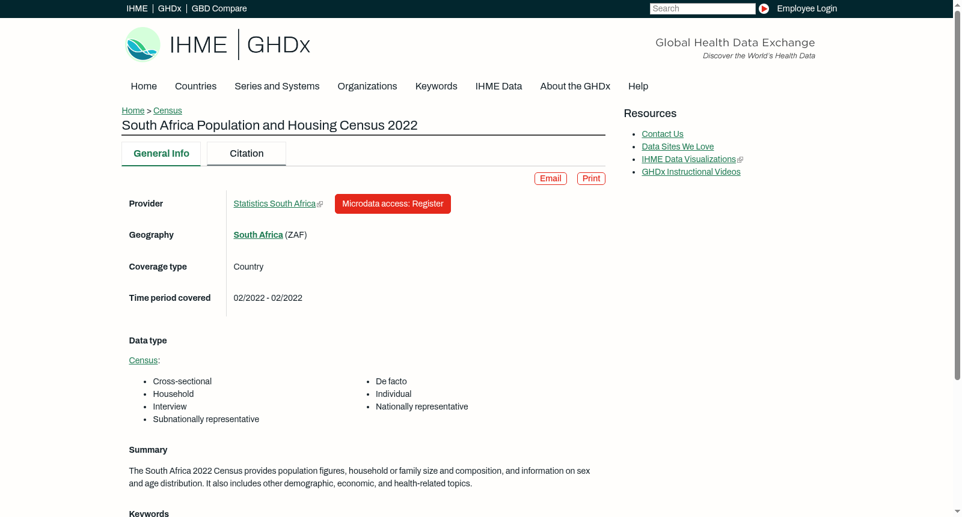Click the De facto list item
This screenshot has width=962, height=517.
click(391, 381)
